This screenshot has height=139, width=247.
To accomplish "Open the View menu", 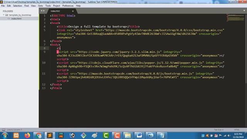I will 34,6.
